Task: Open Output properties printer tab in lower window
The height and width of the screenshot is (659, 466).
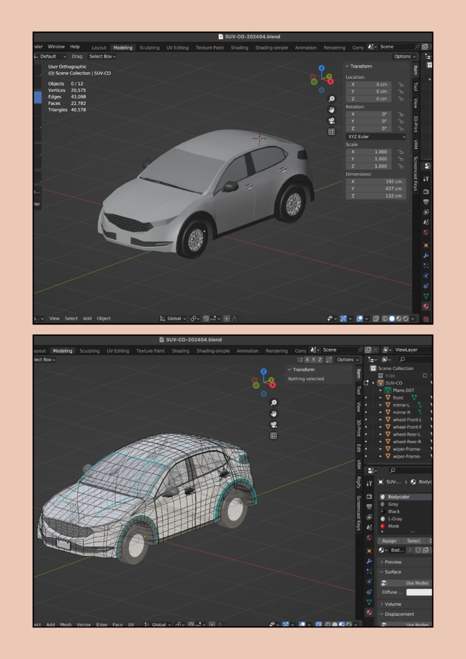Action: (369, 506)
